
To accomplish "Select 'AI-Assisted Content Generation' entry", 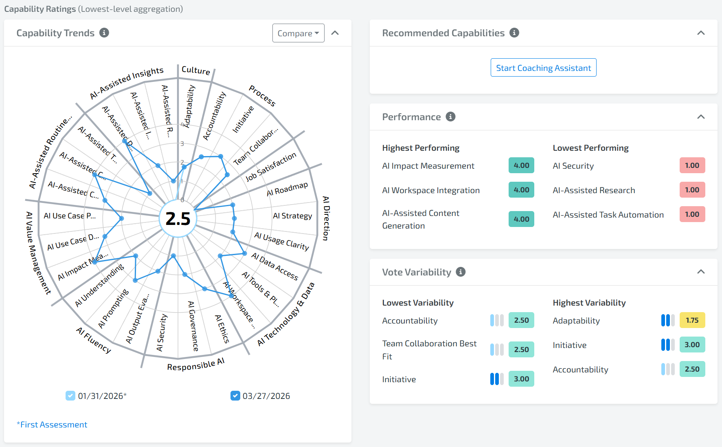I will click(421, 219).
